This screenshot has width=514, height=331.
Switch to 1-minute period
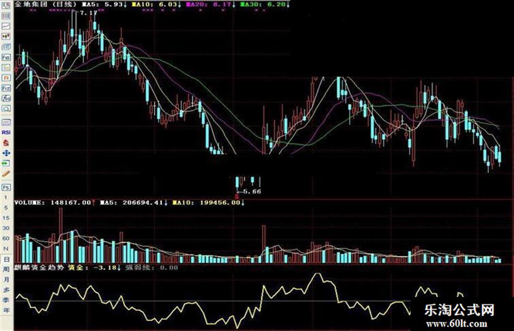(5, 198)
